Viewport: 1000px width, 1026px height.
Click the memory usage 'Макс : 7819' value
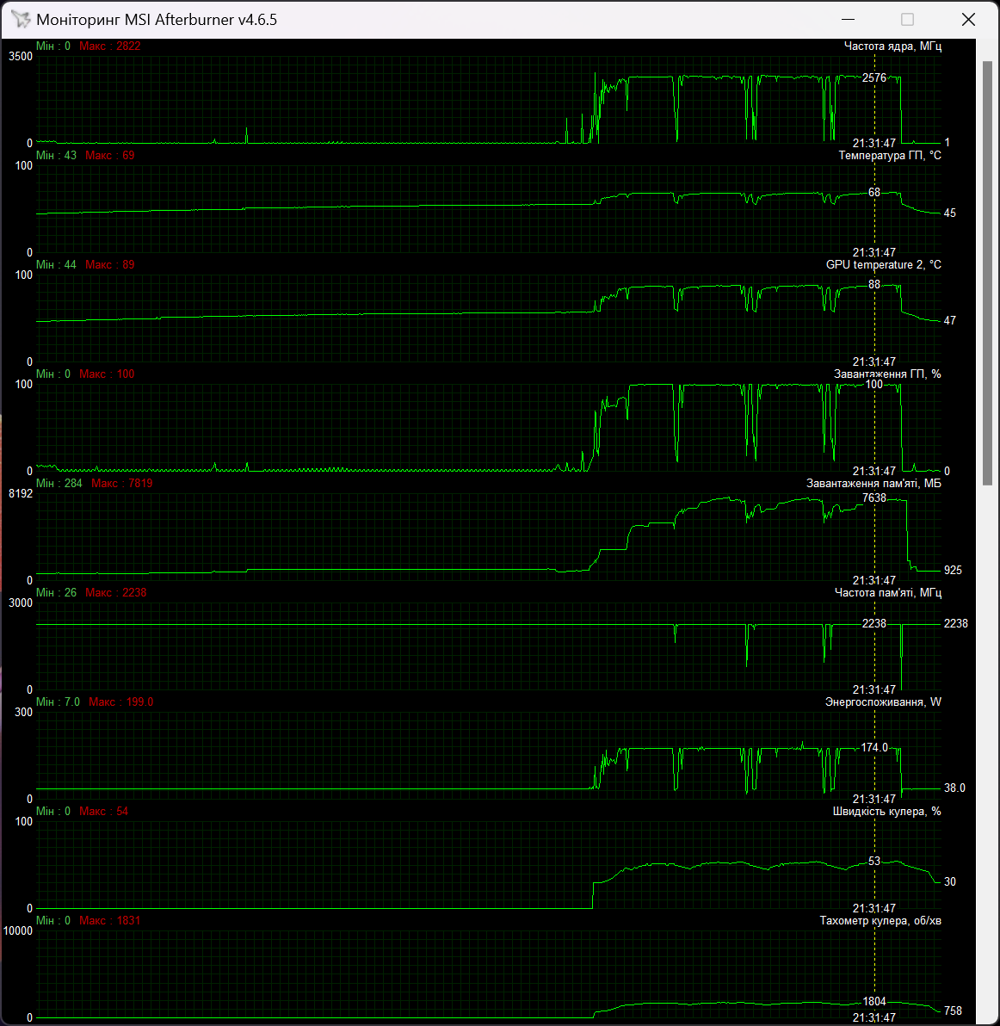click(121, 484)
